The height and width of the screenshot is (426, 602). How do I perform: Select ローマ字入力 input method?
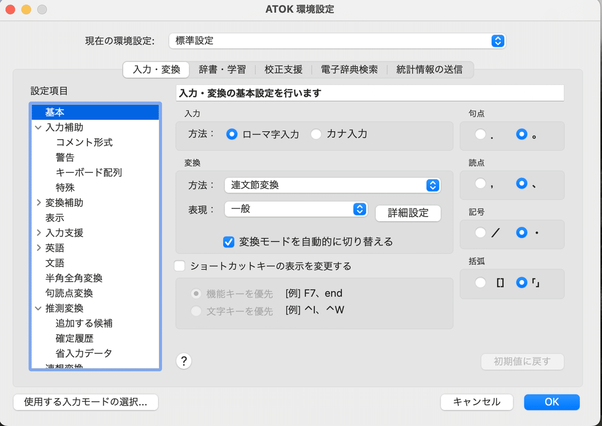(x=232, y=134)
